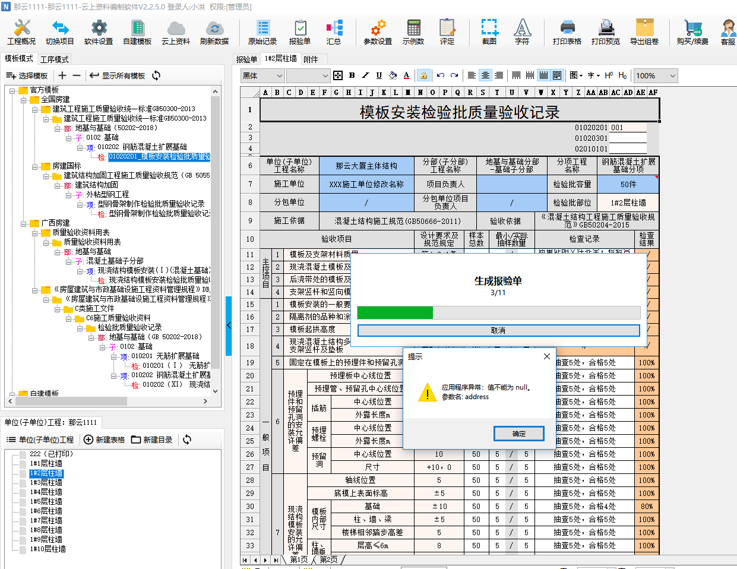Click the font color A icon
The height and width of the screenshot is (569, 737).
pos(406,75)
